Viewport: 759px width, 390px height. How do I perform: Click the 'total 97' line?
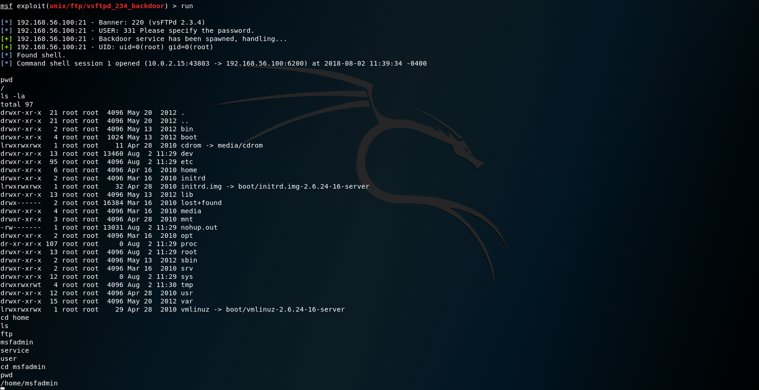click(17, 104)
